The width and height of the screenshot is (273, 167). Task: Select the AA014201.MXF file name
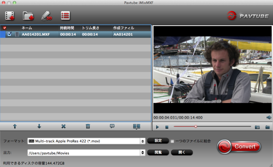click(36, 34)
